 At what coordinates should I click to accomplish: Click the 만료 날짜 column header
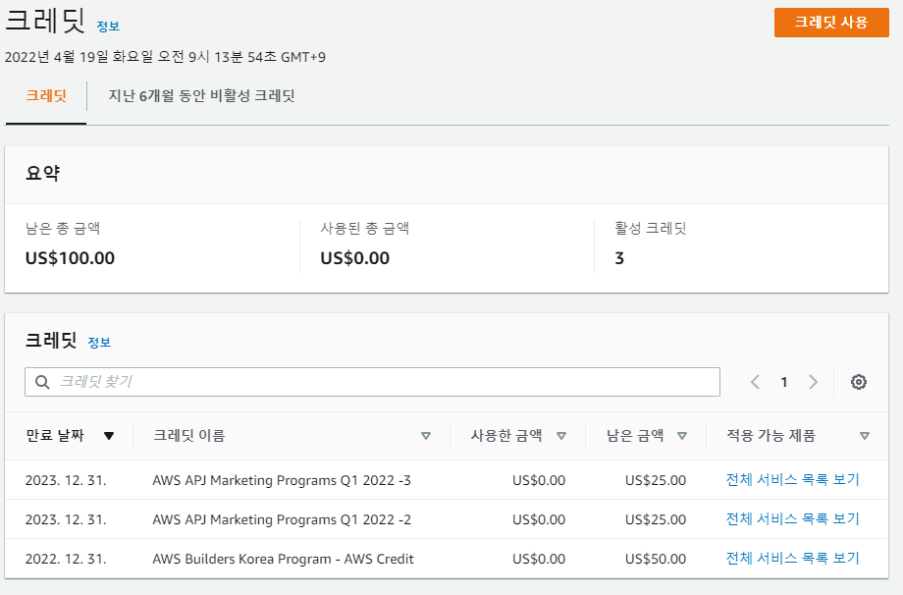coord(55,436)
